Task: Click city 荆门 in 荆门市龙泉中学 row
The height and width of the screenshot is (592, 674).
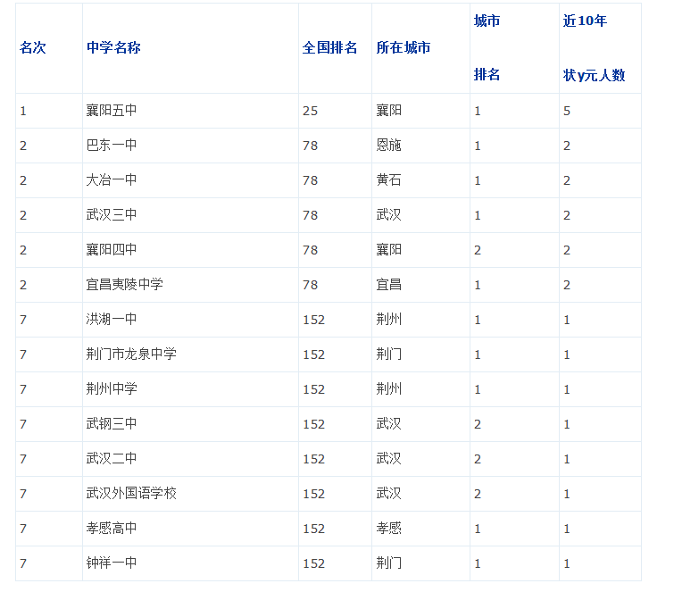Action: coord(388,354)
